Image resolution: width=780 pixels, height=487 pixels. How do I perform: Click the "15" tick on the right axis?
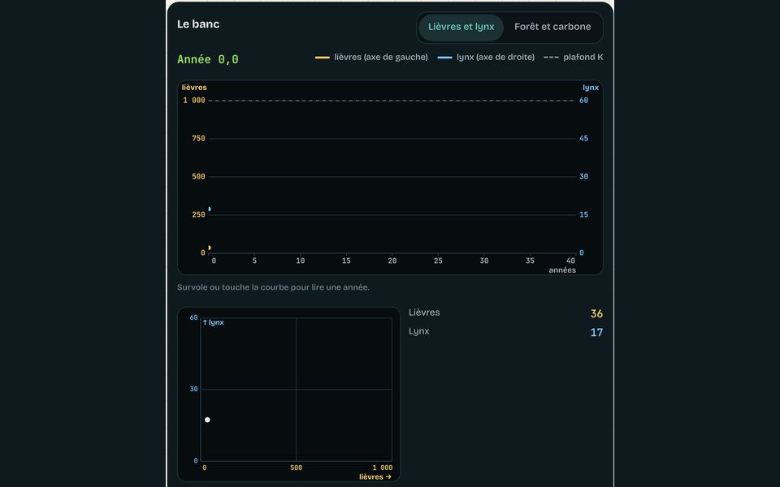click(x=583, y=214)
